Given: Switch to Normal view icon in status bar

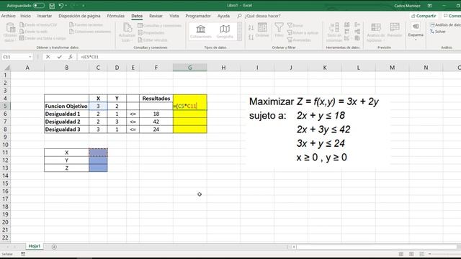Looking at the screenshot, I should pyautogui.click(x=400, y=254).
